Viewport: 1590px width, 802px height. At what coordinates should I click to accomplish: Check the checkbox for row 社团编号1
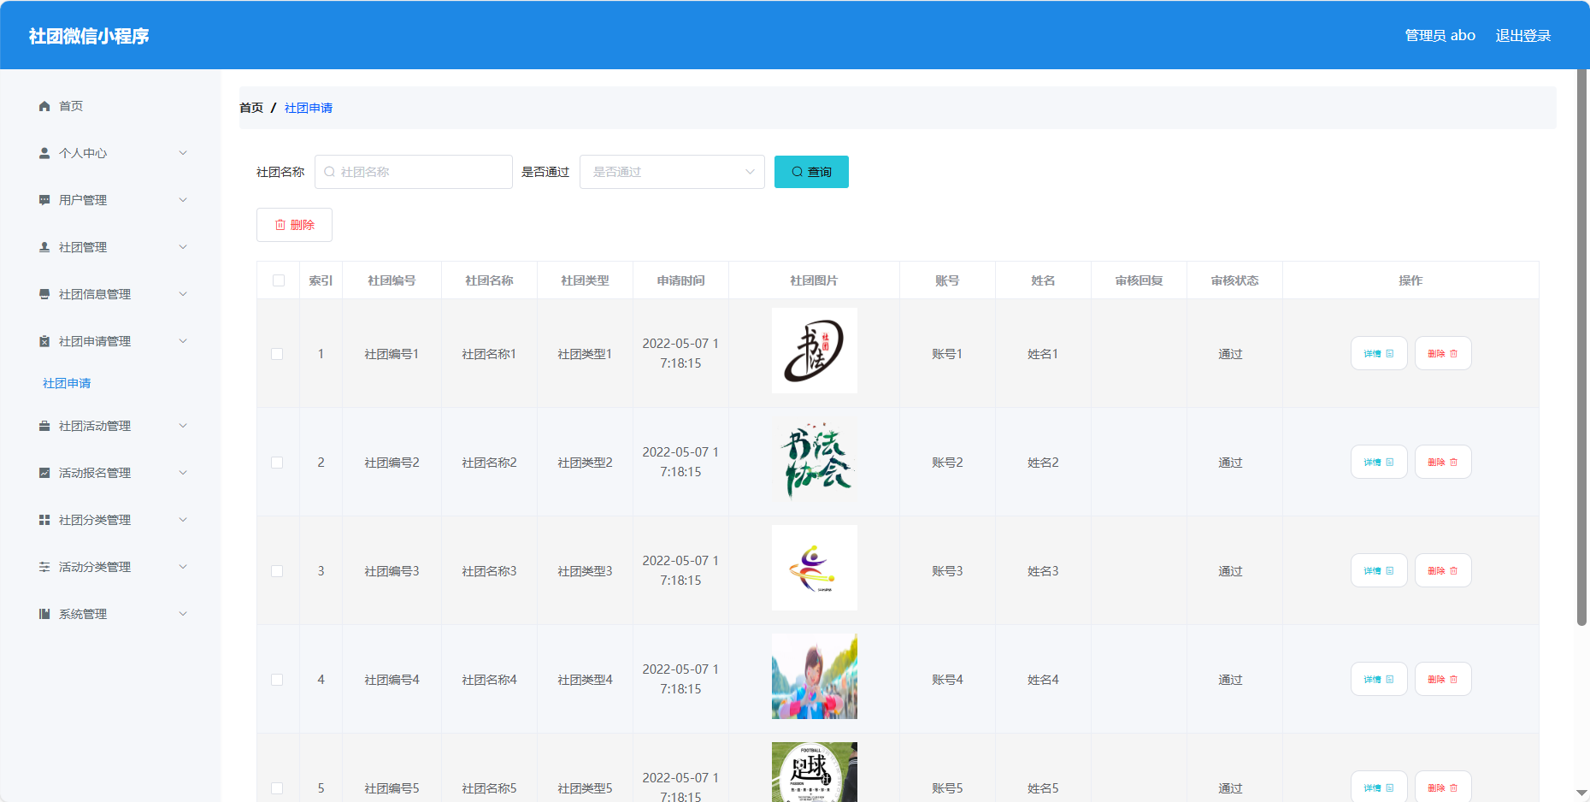click(277, 354)
